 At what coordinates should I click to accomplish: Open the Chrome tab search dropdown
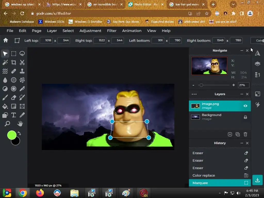pos(233,4)
